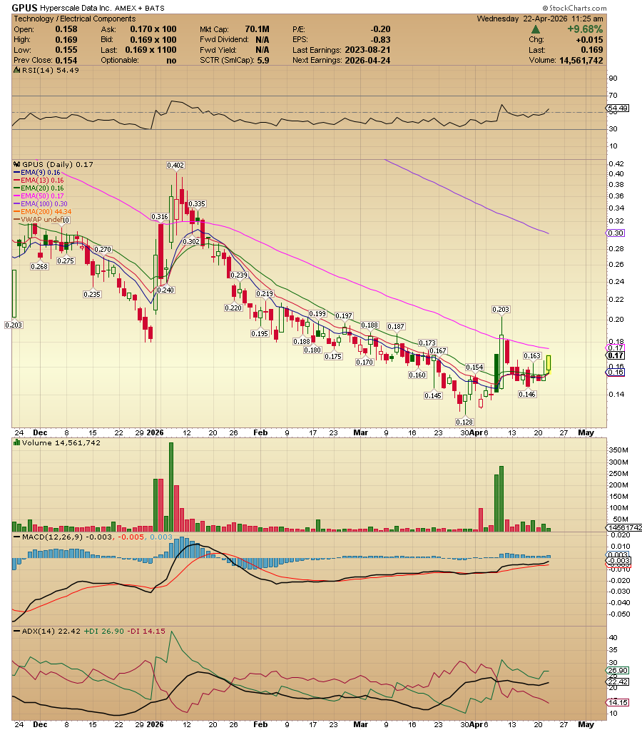Click the 0.335 price label
The height and width of the screenshot is (730, 642).
197,204
